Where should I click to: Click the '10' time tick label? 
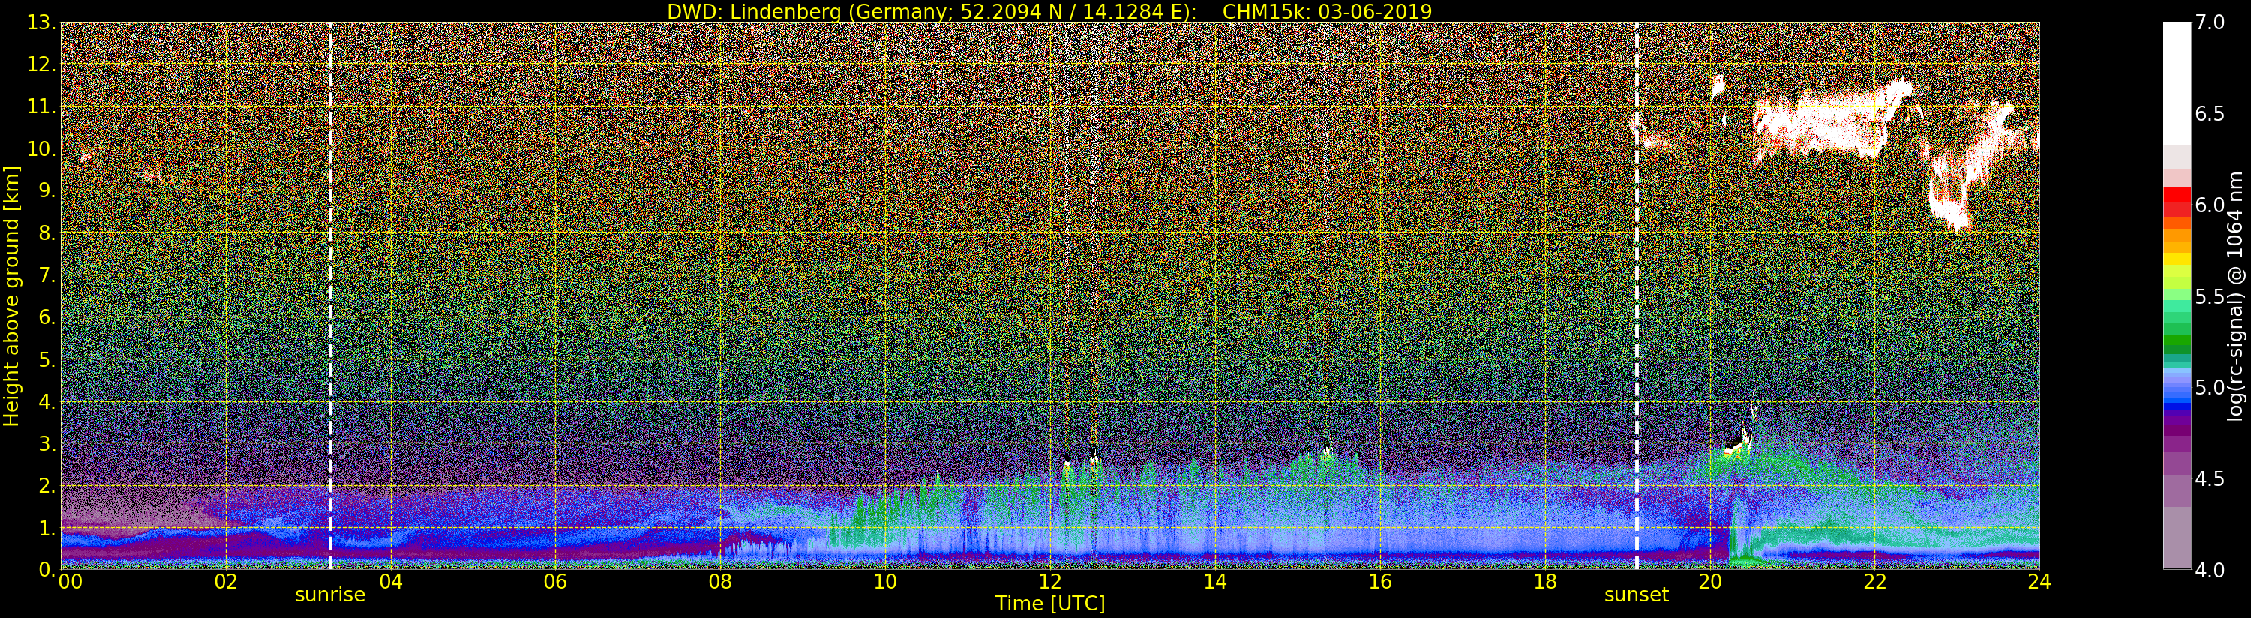point(885,581)
